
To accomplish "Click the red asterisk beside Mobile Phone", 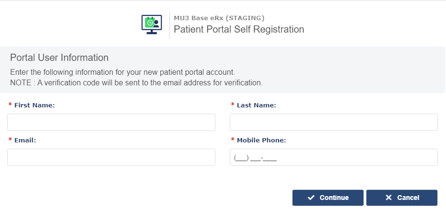I will tap(233, 140).
